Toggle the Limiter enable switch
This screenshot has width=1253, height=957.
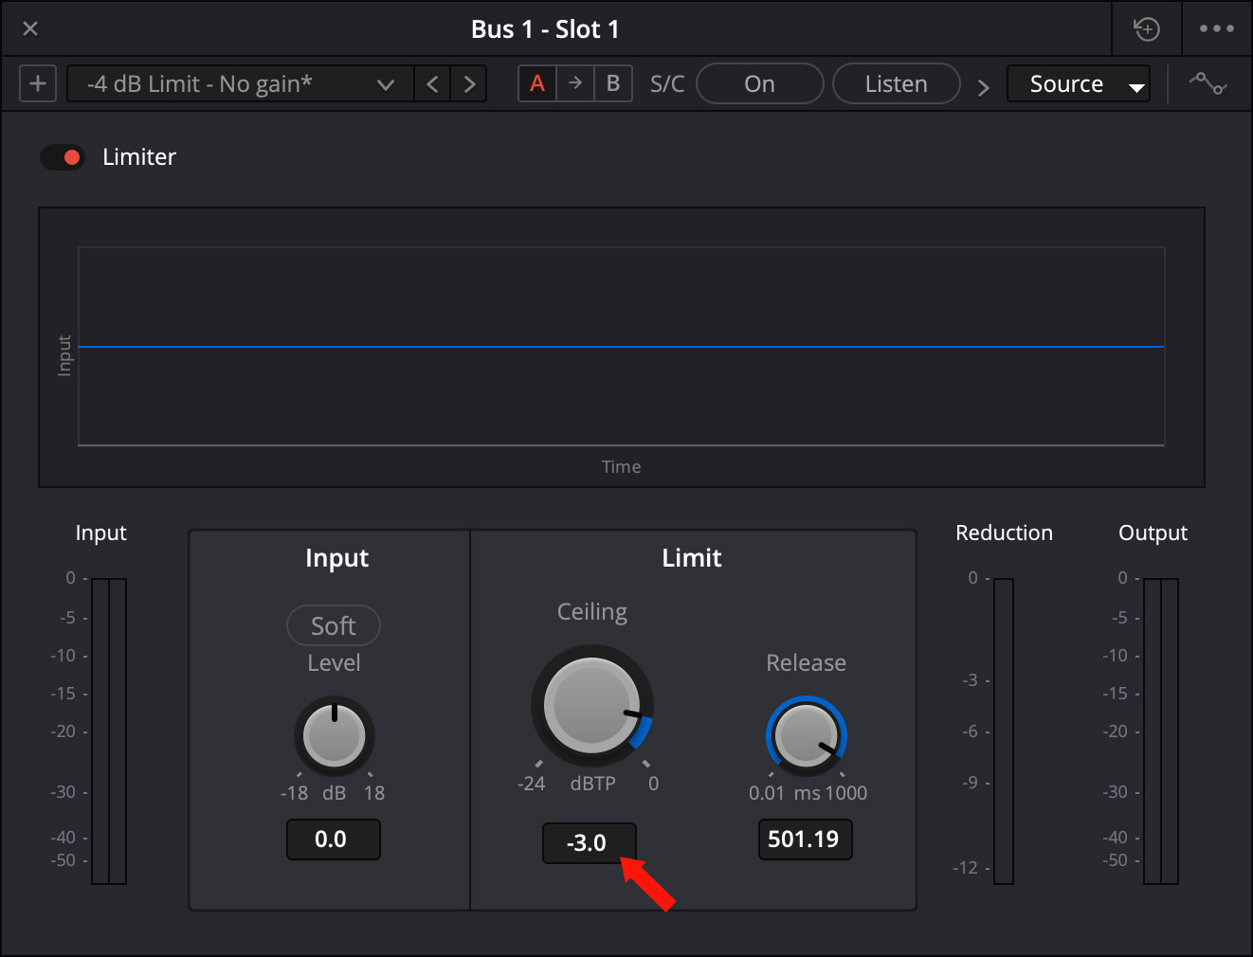pos(63,157)
